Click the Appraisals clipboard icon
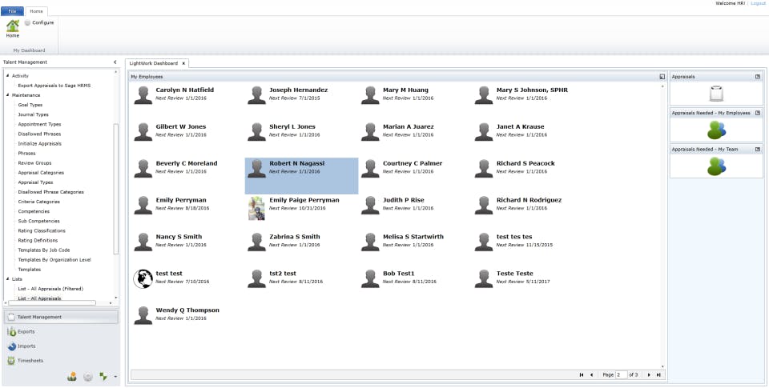This screenshot has width=769, height=388. [716, 94]
